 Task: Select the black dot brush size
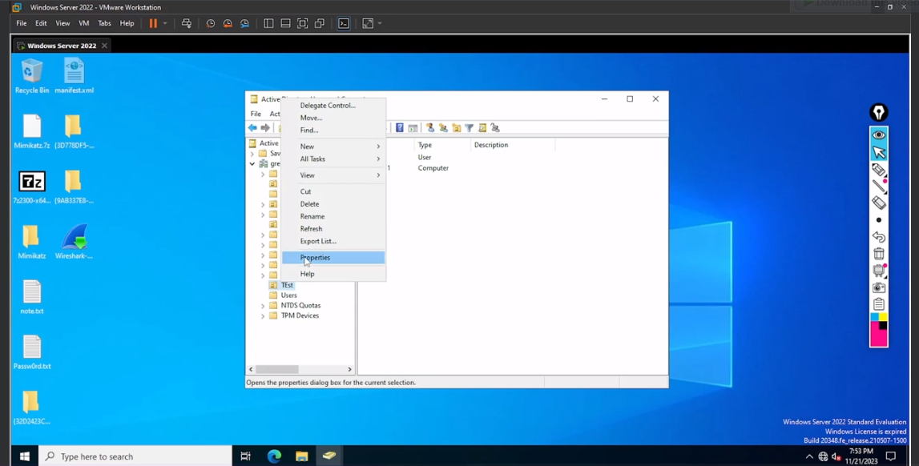pos(879,220)
